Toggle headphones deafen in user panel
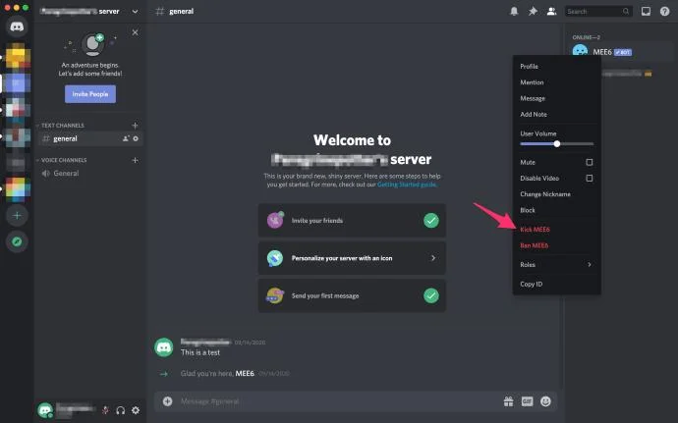Viewport: 678px width, 423px height. tap(120, 410)
